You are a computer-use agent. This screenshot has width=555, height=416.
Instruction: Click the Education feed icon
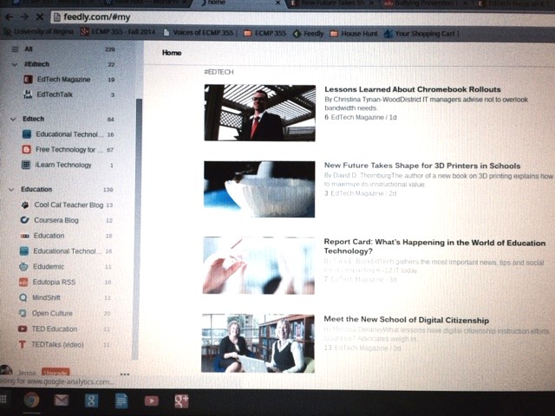click(24, 236)
